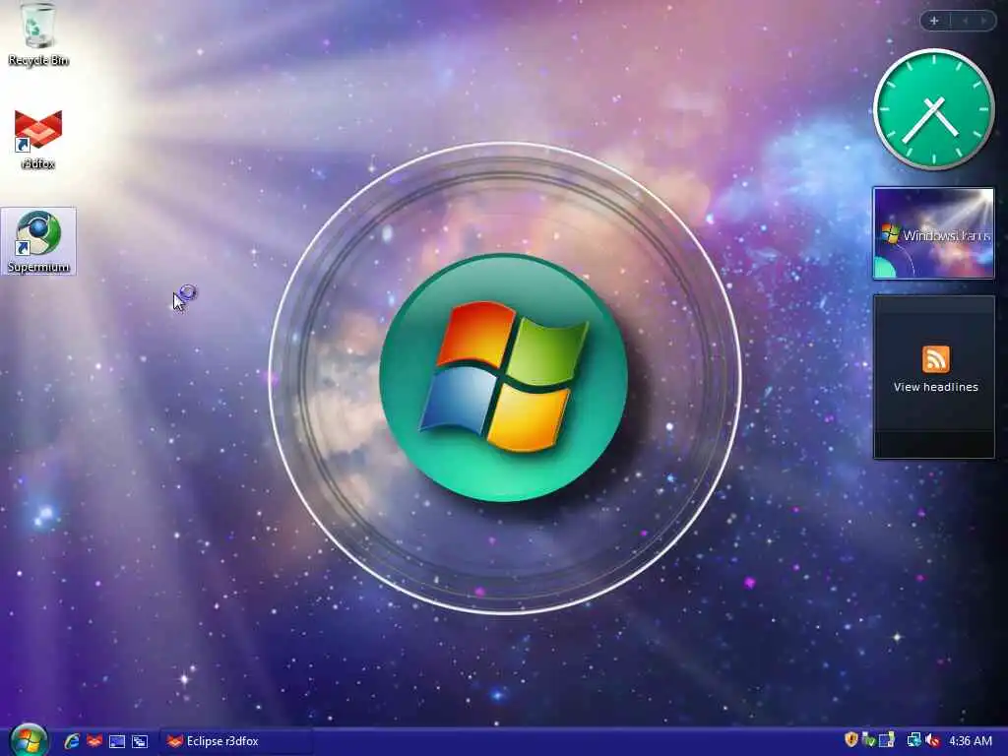Open network connection tray icon
This screenshot has width=1008, height=756.
pos(914,740)
